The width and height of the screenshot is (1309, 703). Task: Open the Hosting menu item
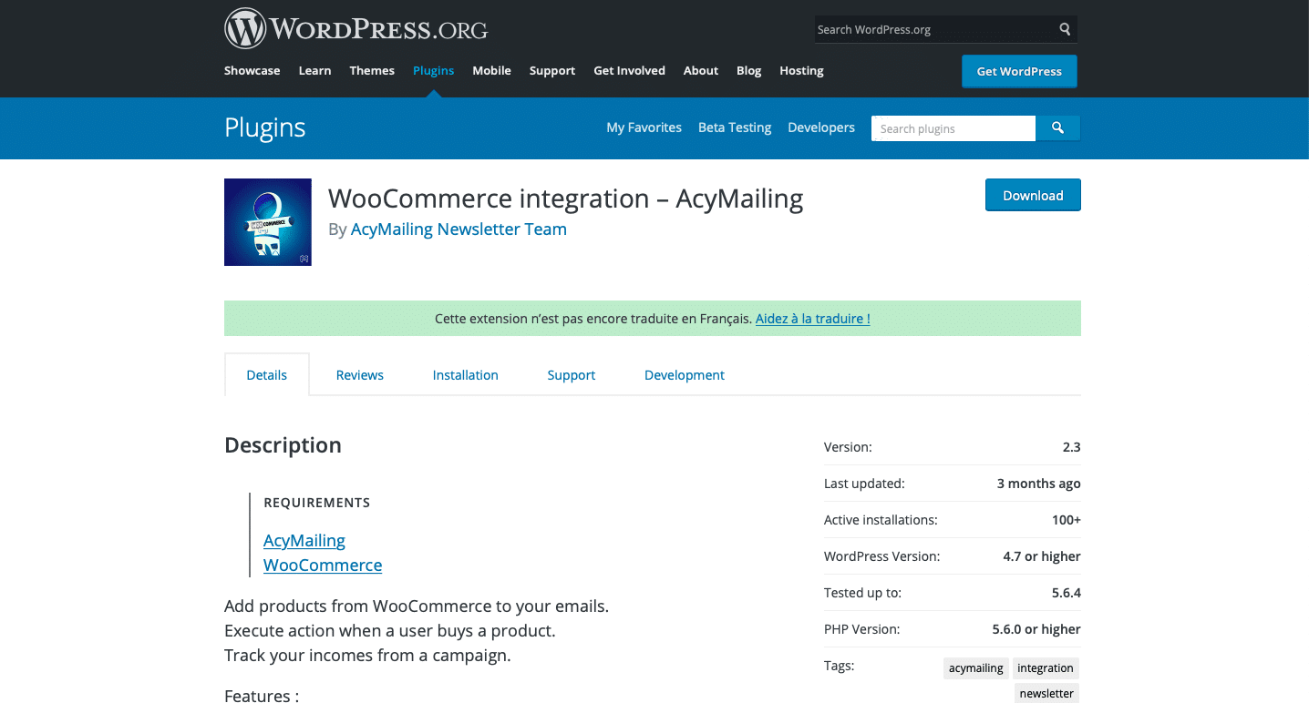[x=801, y=70]
